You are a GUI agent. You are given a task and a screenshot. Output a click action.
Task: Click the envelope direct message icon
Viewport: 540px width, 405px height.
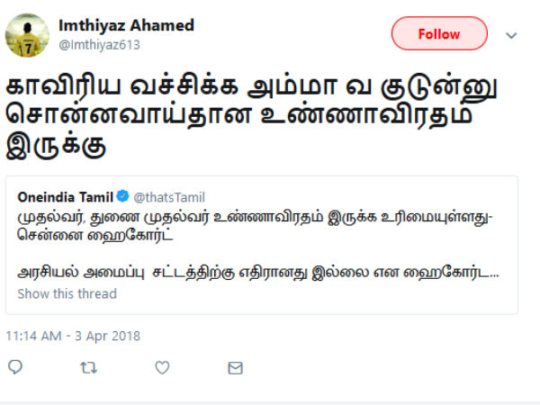235,367
